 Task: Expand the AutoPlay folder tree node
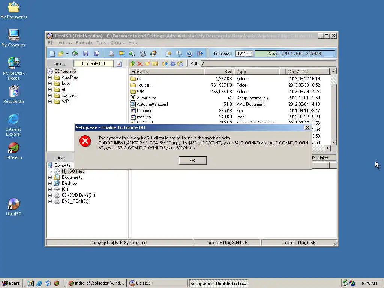50,77
